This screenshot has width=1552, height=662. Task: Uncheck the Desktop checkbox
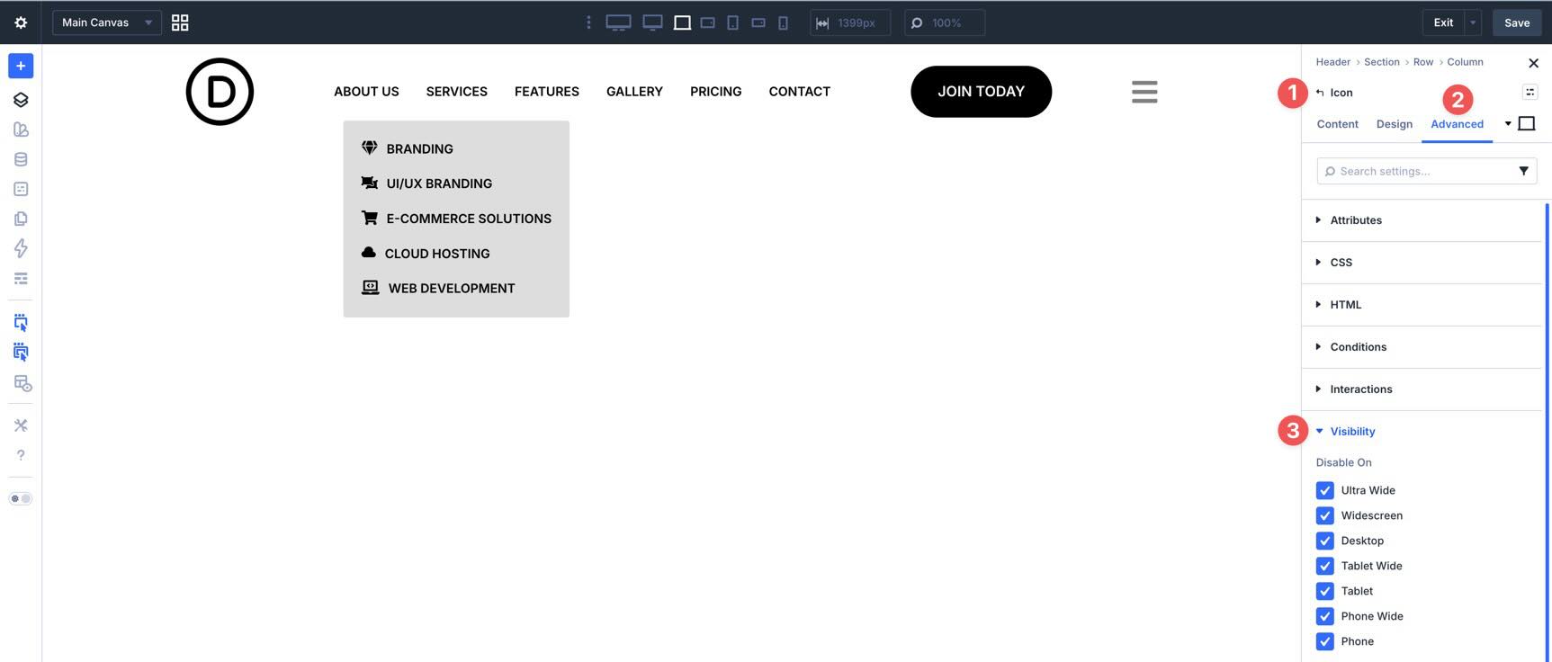pyautogui.click(x=1324, y=541)
